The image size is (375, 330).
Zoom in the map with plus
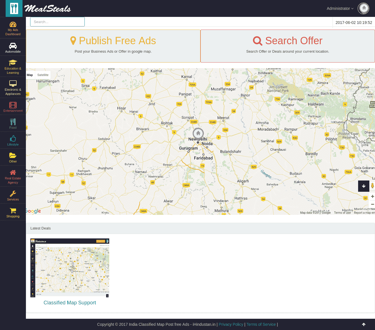click(x=372, y=196)
